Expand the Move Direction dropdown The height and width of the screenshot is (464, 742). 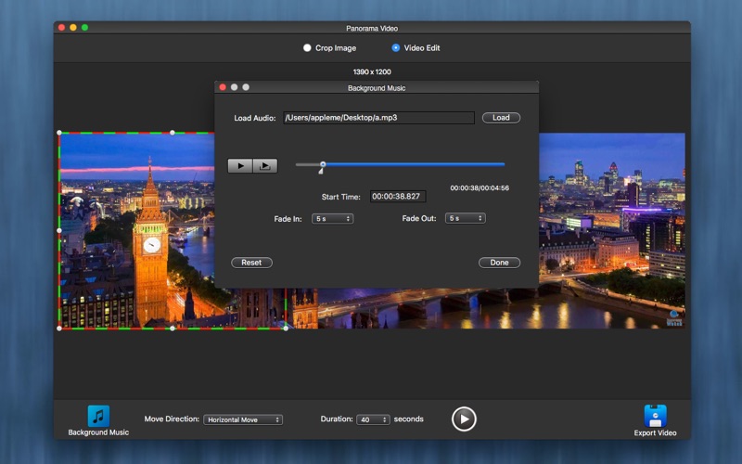coord(243,419)
